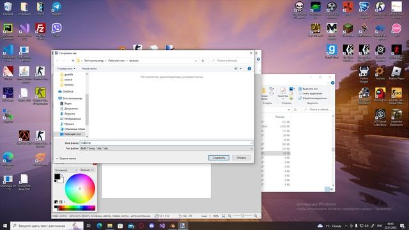The image size is (409, 230).
Task: Click the Больше >> button in the colors panel
Action: [87, 170]
